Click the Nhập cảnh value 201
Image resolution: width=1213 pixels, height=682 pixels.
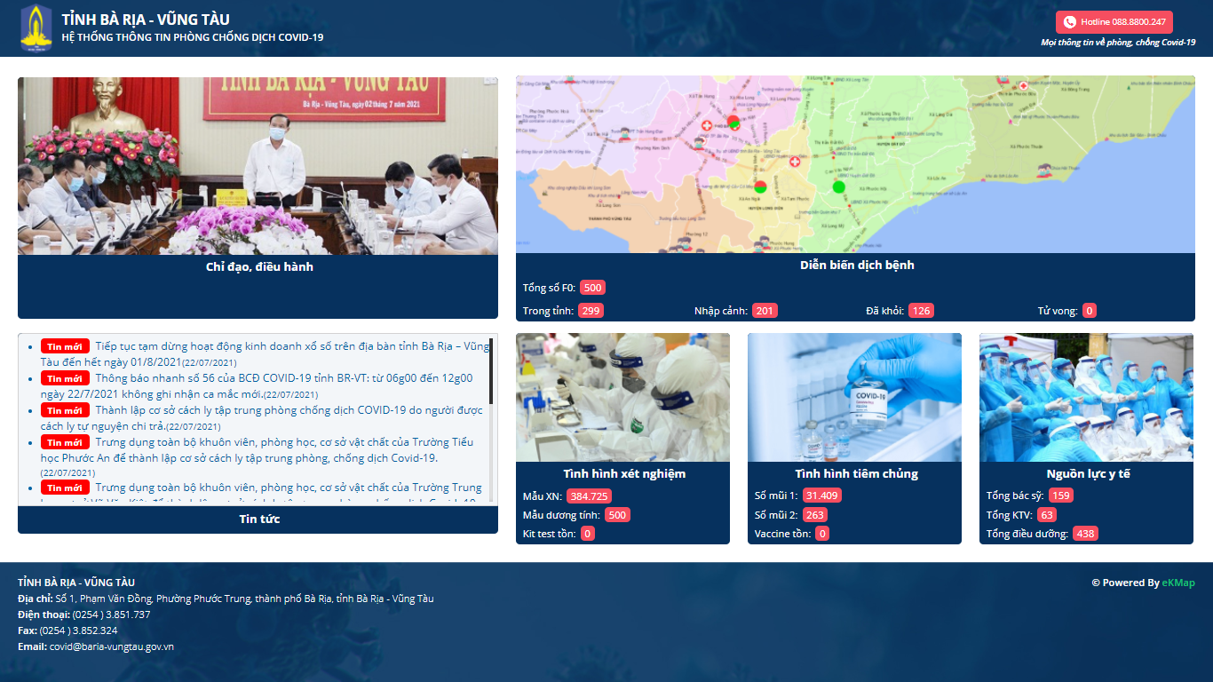[765, 311]
